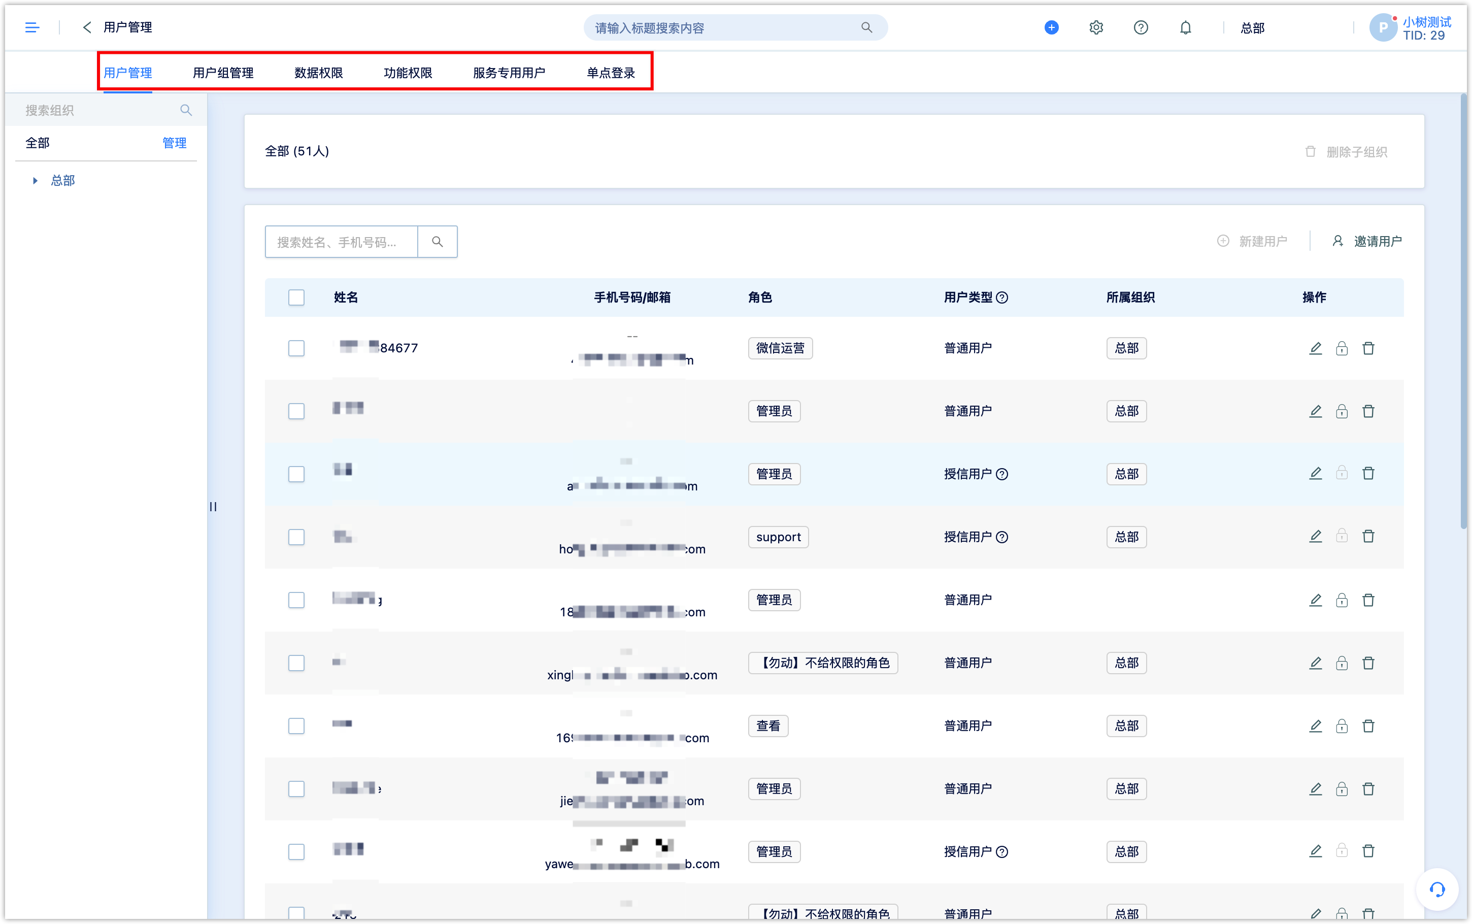The width and height of the screenshot is (1472, 924).
Task: Click the 微信运营 role tag
Action: click(x=780, y=348)
